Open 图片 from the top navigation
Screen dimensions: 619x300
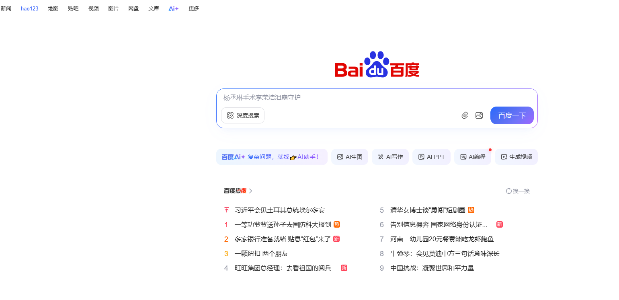[x=113, y=8]
